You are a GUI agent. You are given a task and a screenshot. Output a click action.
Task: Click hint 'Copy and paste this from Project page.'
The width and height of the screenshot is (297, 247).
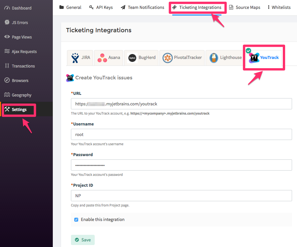point(100,205)
